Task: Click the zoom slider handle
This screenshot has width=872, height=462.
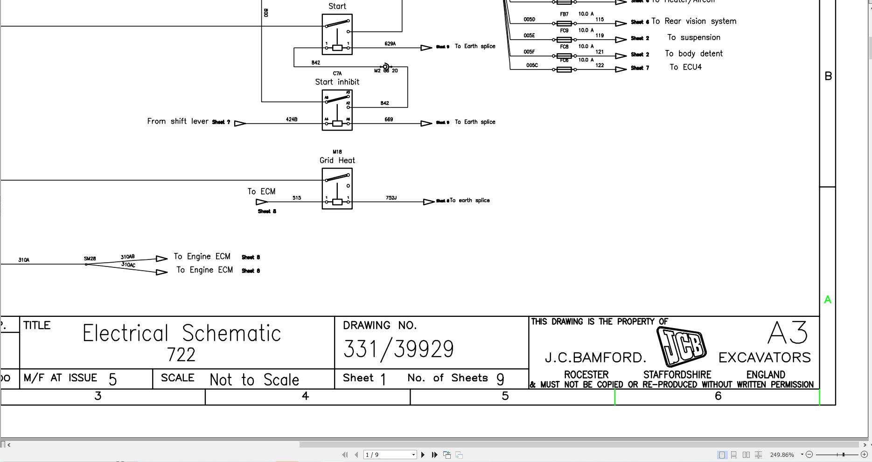Action: pos(844,454)
